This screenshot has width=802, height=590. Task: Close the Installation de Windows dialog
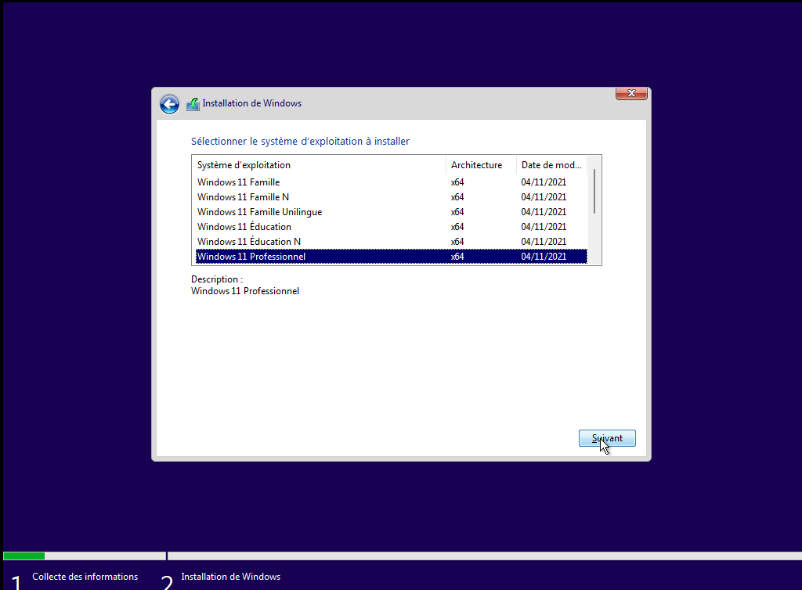tap(631, 93)
